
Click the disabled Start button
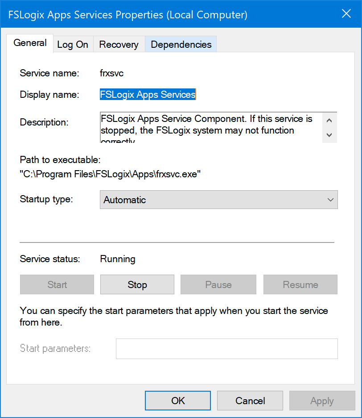[x=57, y=284]
